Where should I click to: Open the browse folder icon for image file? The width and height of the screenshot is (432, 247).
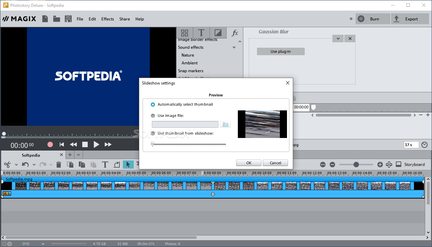coord(225,124)
